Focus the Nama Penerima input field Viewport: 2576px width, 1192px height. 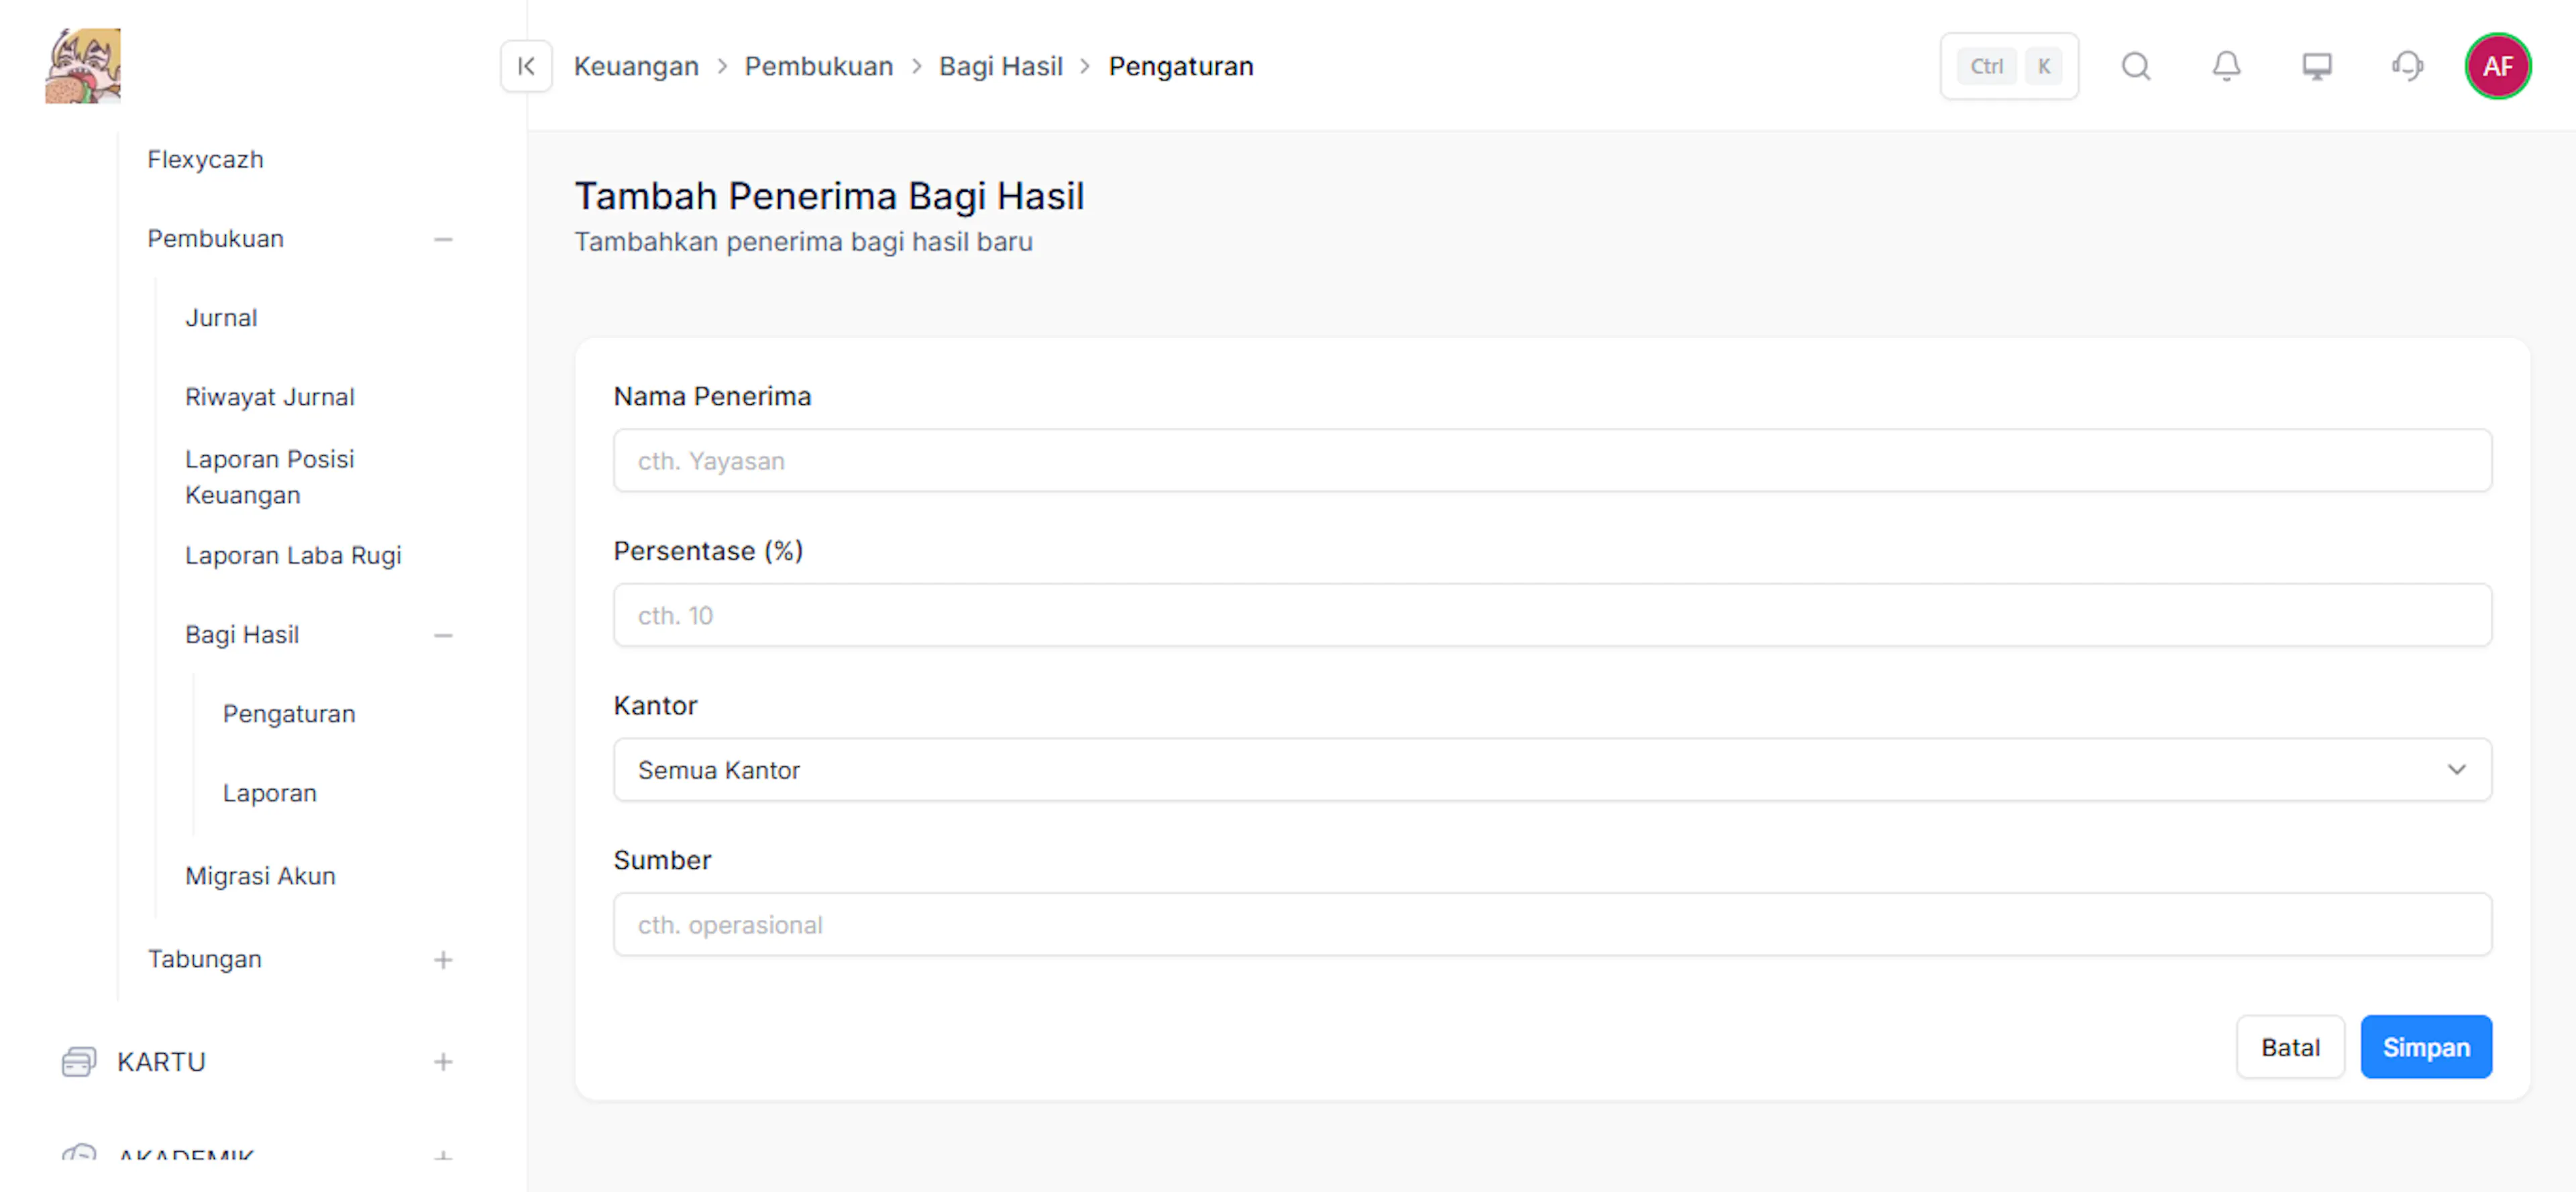click(1552, 461)
